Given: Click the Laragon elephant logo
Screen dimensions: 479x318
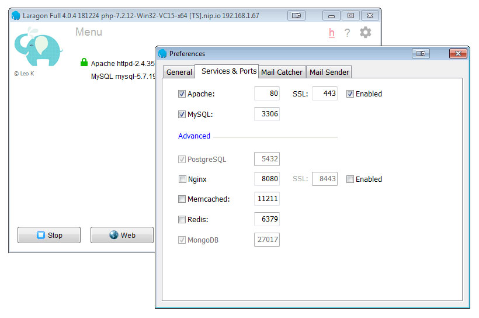Looking at the screenshot, I should point(38,47).
